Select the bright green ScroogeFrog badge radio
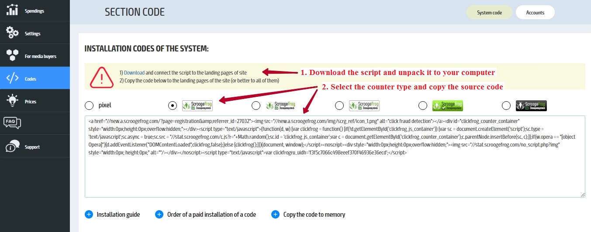The height and width of the screenshot is (232, 591). [423, 106]
